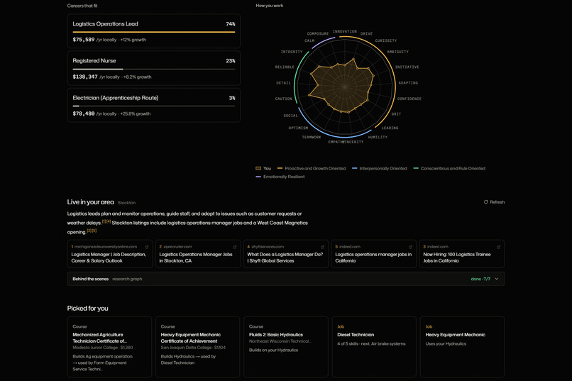
Task: Click the 'Behind the scenes' label
Action: pyautogui.click(x=90, y=279)
